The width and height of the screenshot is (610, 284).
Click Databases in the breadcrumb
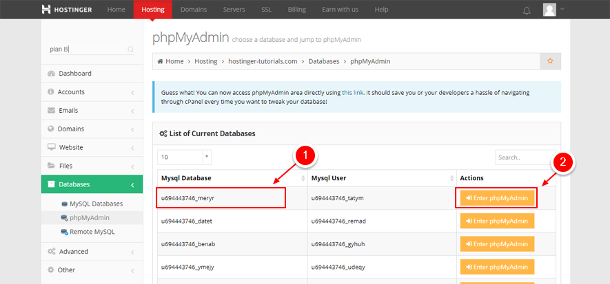pyautogui.click(x=324, y=61)
